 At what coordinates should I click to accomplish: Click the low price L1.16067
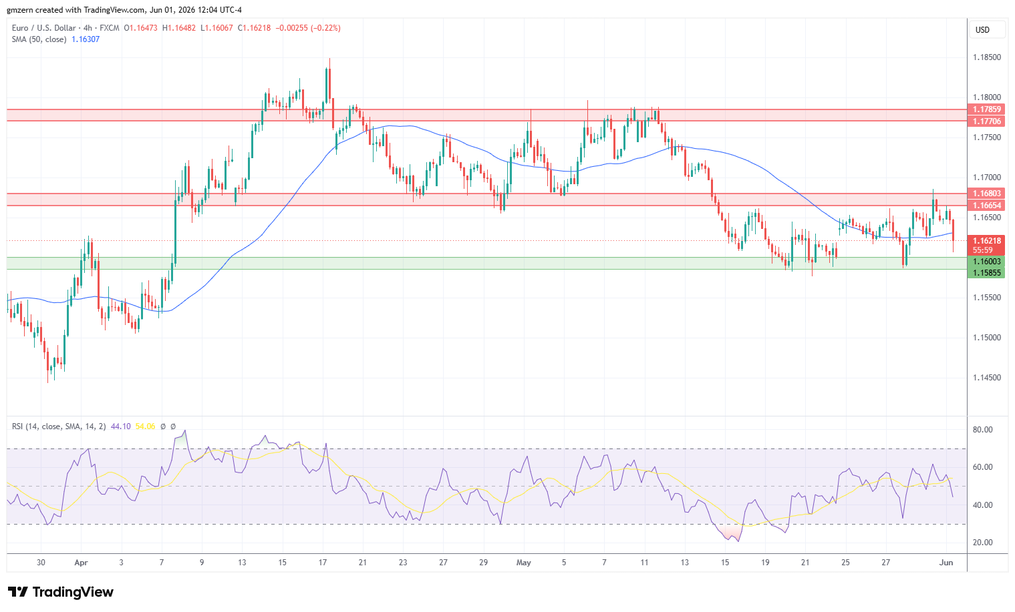point(217,28)
